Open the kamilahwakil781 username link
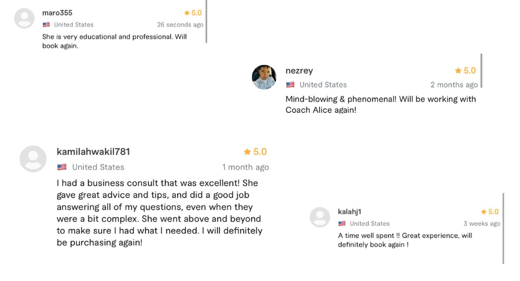Screen dimensions: 520x281 tap(93, 151)
